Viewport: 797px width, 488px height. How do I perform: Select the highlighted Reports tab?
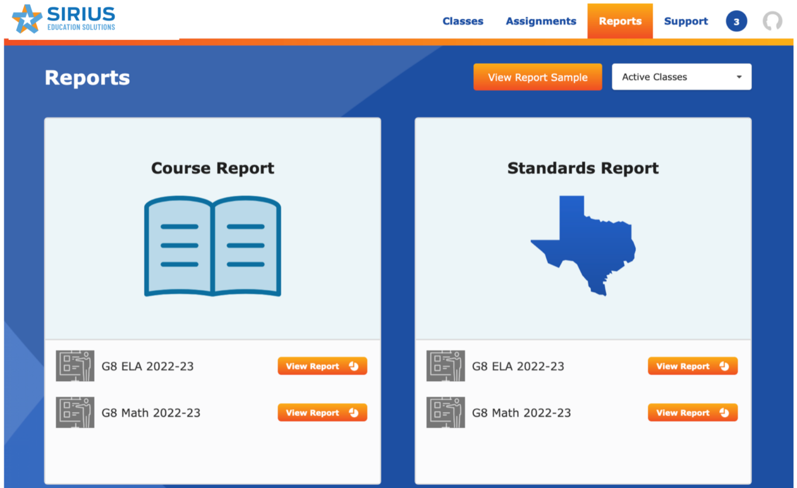620,21
